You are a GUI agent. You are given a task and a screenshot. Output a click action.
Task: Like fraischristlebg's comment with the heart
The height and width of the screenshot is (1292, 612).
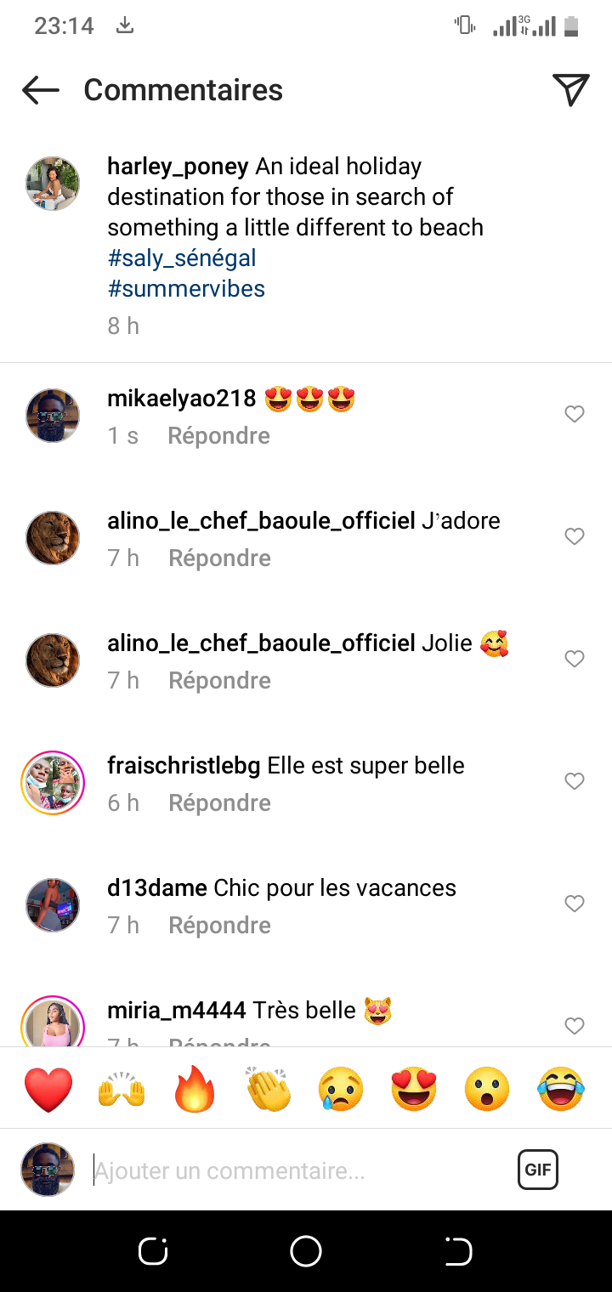click(x=575, y=781)
